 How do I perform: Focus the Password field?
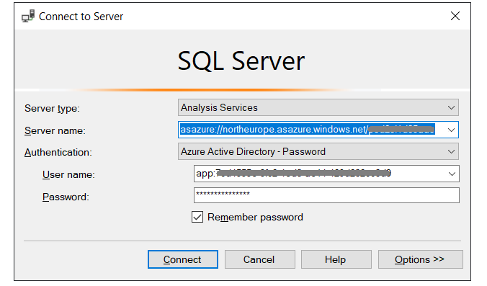326,195
